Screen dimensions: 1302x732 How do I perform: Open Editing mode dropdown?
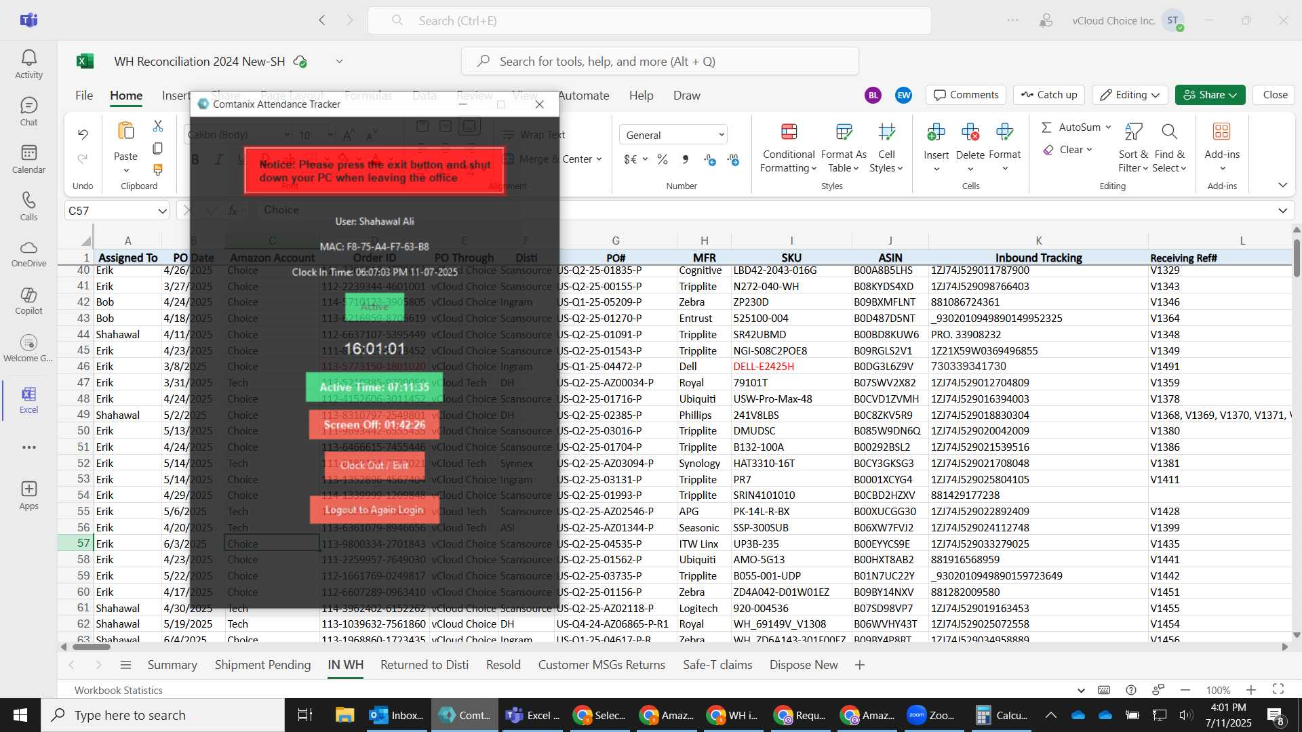pos(1130,95)
